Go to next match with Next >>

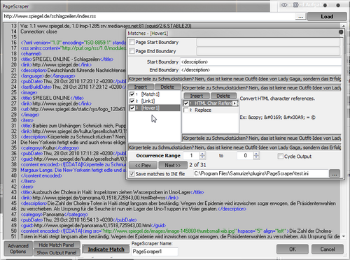(x=173, y=165)
